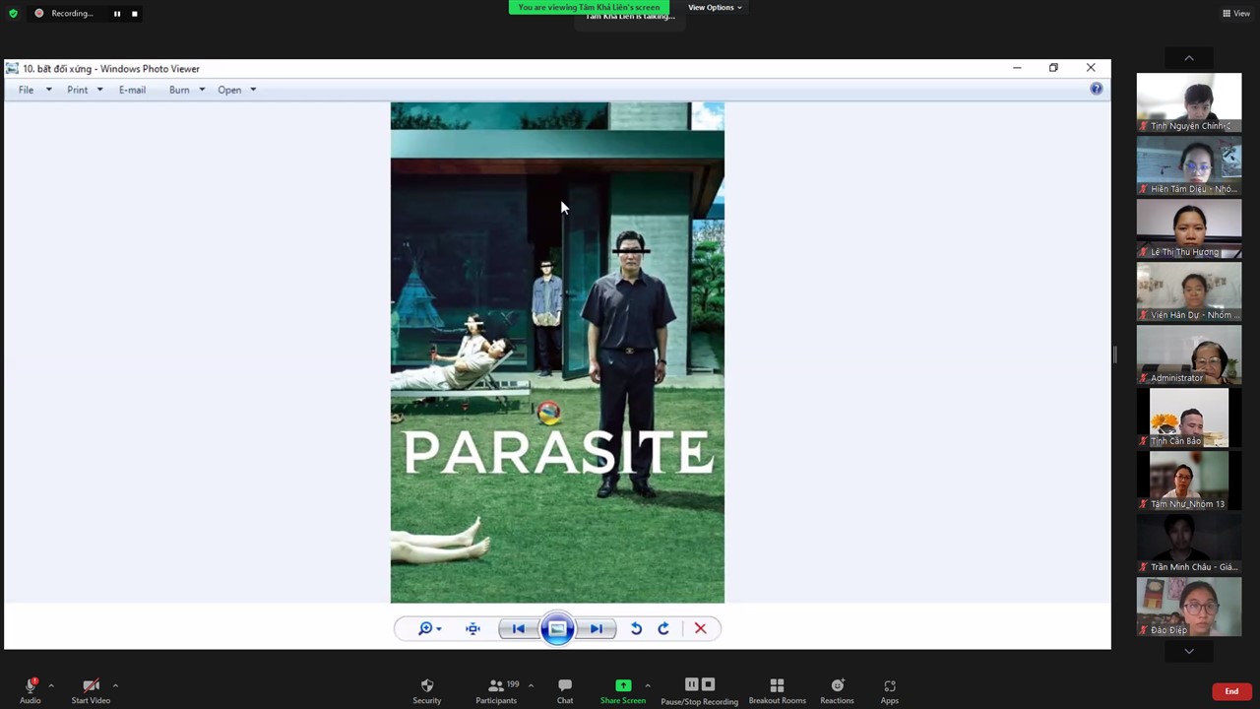Rotate the photo counterclockwise

[636, 628]
